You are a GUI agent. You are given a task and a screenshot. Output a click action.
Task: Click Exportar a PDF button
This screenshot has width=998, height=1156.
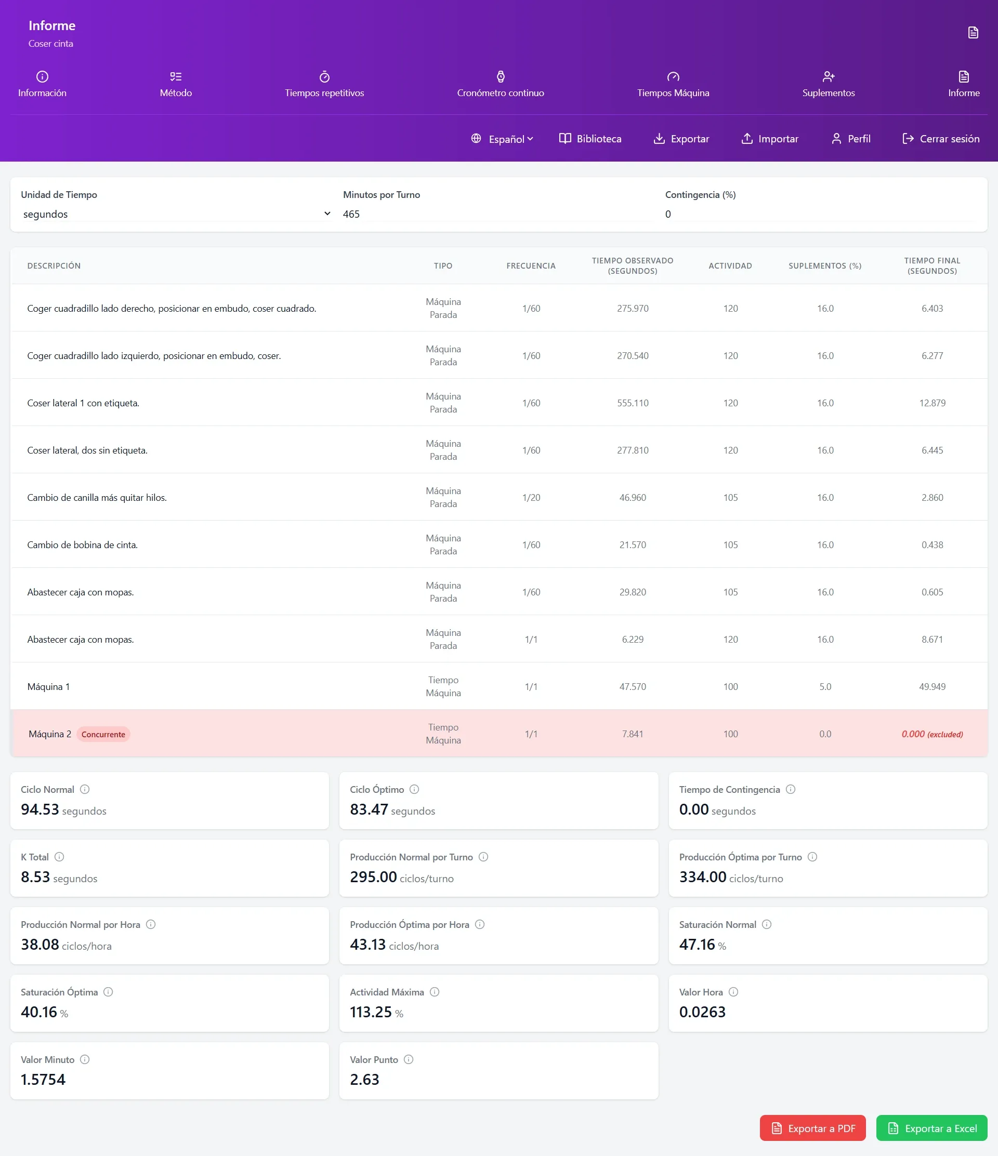pos(812,1128)
